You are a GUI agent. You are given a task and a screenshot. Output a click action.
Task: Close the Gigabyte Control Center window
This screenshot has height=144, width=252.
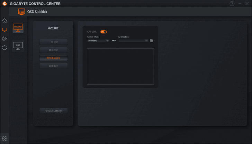pyautogui.click(x=247, y=3)
